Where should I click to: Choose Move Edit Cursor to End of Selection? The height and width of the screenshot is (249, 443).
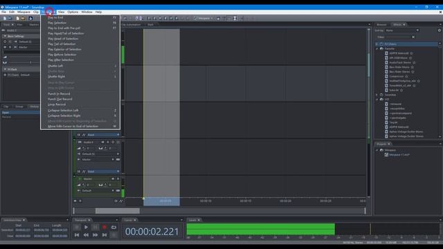[x=80, y=127]
